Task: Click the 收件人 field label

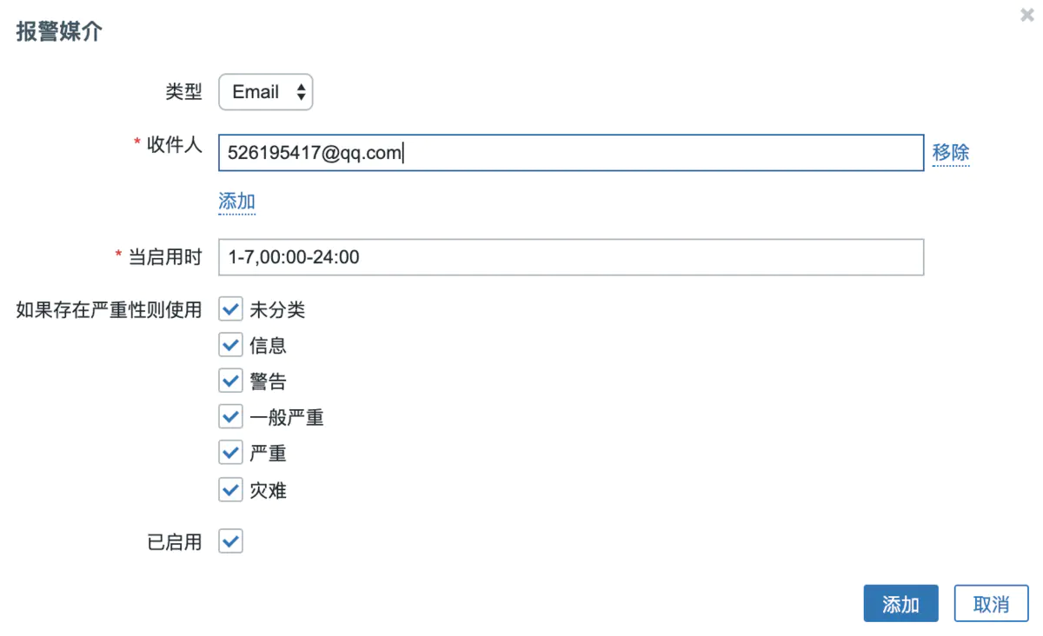Action: pos(175,145)
